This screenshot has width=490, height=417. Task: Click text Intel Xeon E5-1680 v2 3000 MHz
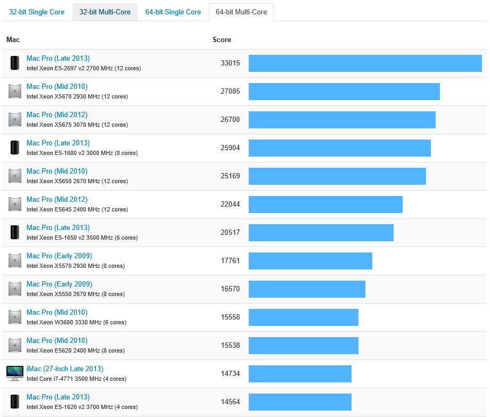click(70, 153)
